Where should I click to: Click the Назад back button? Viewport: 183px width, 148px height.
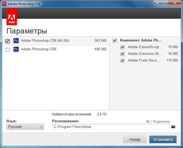click(x=135, y=139)
